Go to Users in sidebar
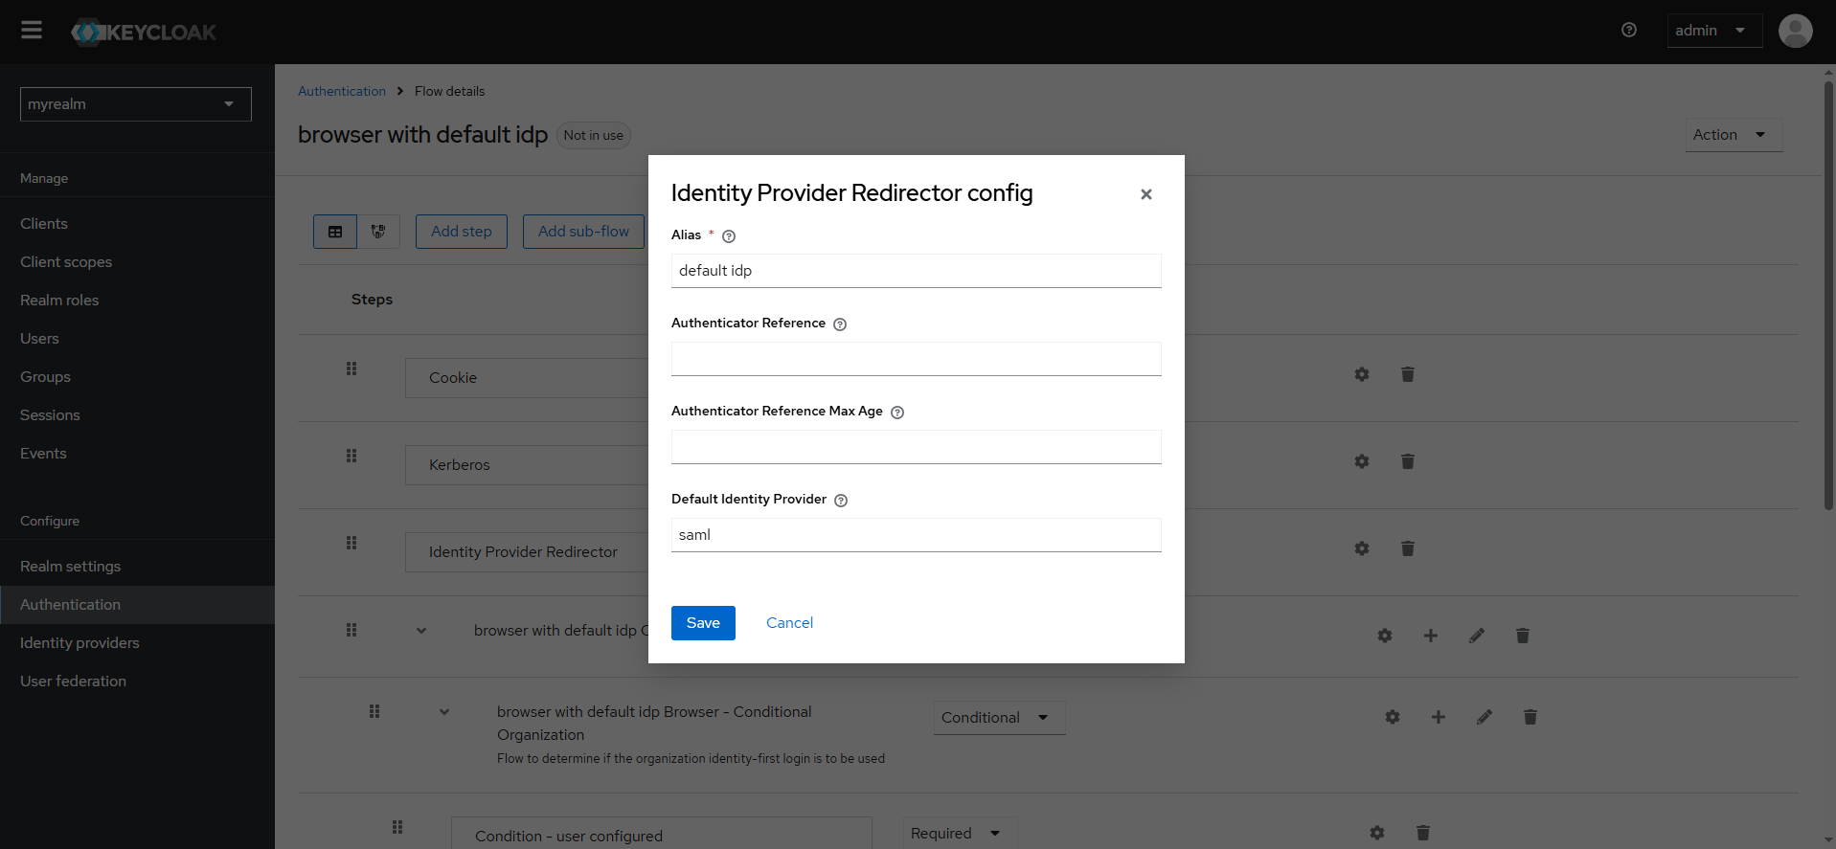The width and height of the screenshot is (1836, 849). tap(39, 339)
